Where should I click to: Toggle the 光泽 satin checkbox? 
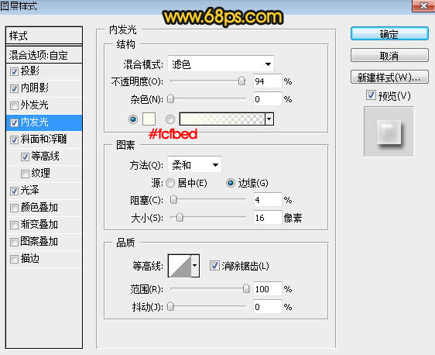[x=14, y=191]
